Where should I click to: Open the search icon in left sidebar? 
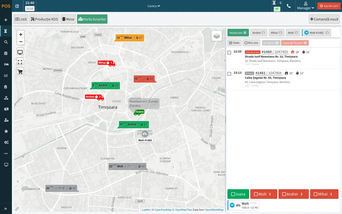6,42
